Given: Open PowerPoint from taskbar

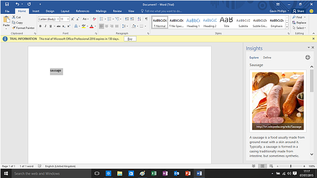Looking at the screenshot, I should tap(188, 174).
